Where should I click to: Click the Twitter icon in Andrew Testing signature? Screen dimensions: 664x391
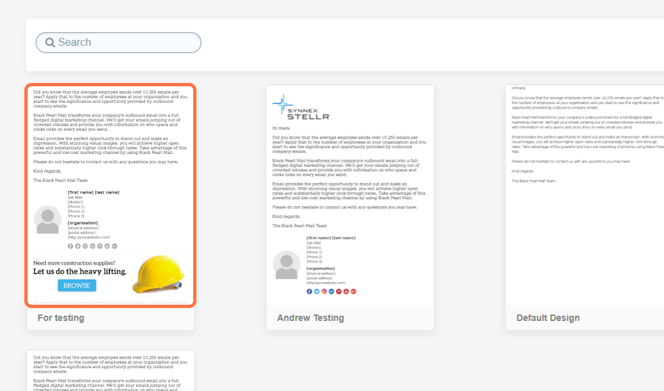point(317,291)
